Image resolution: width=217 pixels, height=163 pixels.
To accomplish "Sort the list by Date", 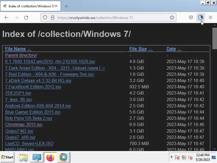I will point(171,49).
